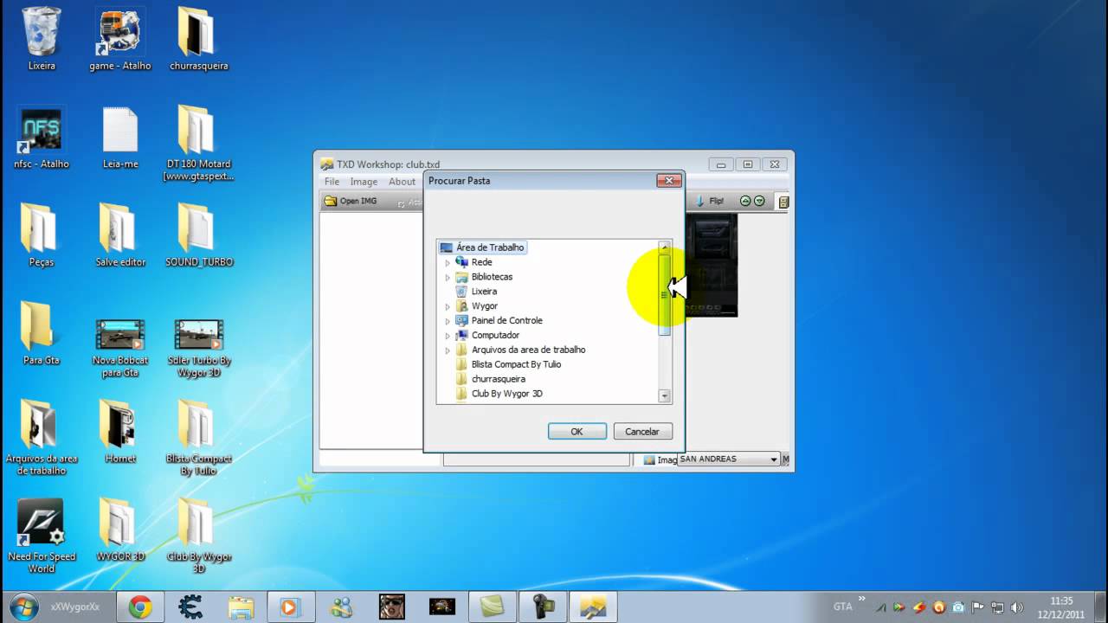Open Windows Live Messenger from the taskbar
Viewport: 1108px width, 623px height.
341,607
